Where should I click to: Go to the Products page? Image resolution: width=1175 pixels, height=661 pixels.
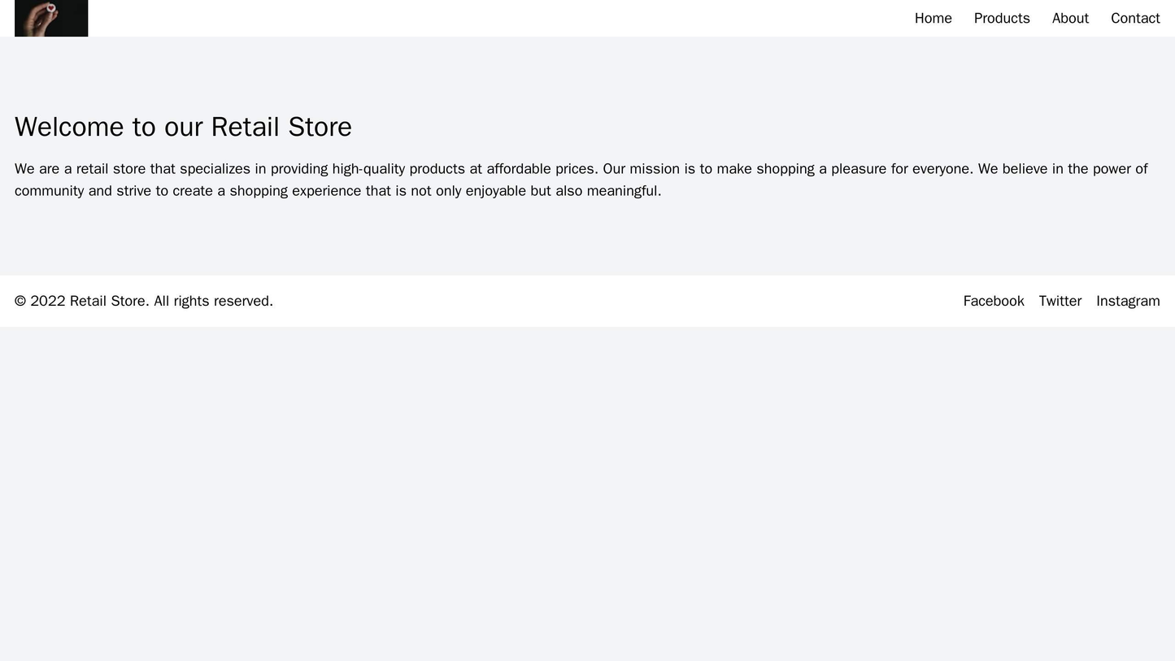point(1001,18)
